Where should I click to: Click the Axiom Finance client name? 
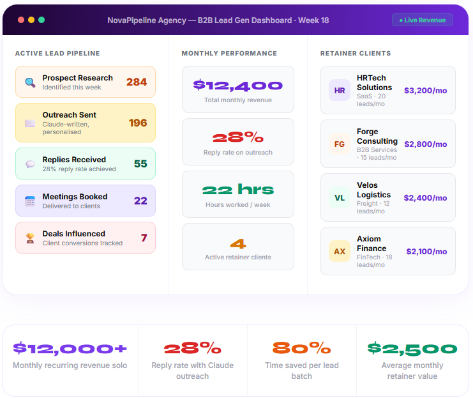pos(372,243)
